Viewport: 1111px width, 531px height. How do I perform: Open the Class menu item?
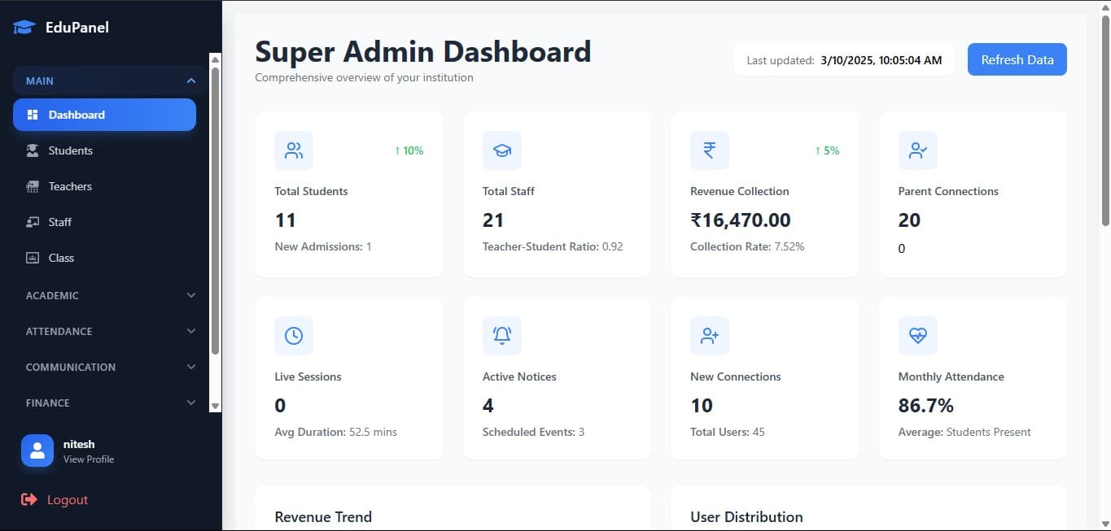tap(104, 258)
